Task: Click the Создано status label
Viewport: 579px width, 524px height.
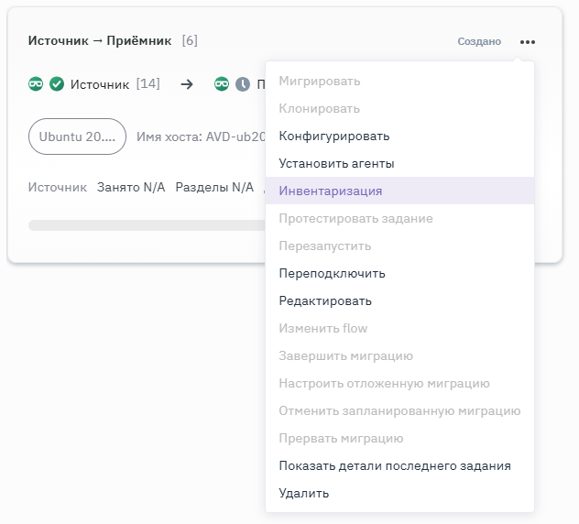Action: pos(480,41)
